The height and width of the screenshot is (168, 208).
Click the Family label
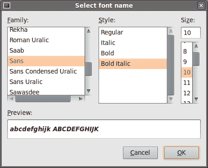pos(18,20)
